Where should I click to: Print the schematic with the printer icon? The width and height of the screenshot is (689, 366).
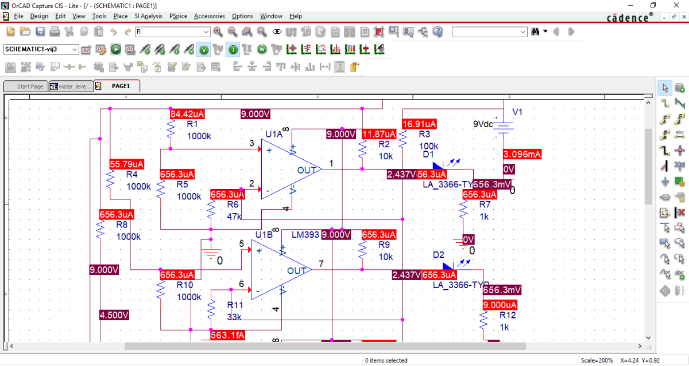coord(55,32)
